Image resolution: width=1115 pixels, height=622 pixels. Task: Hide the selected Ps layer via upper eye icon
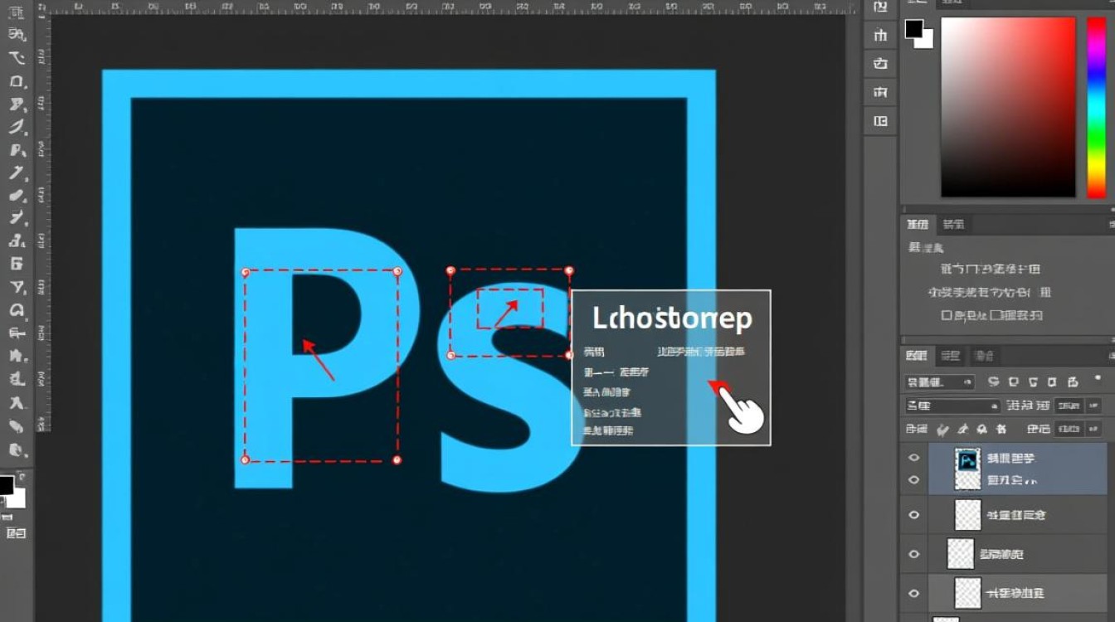pos(913,458)
